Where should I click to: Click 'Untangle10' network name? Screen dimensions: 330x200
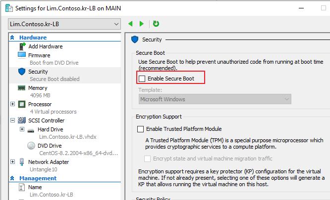(x=43, y=169)
